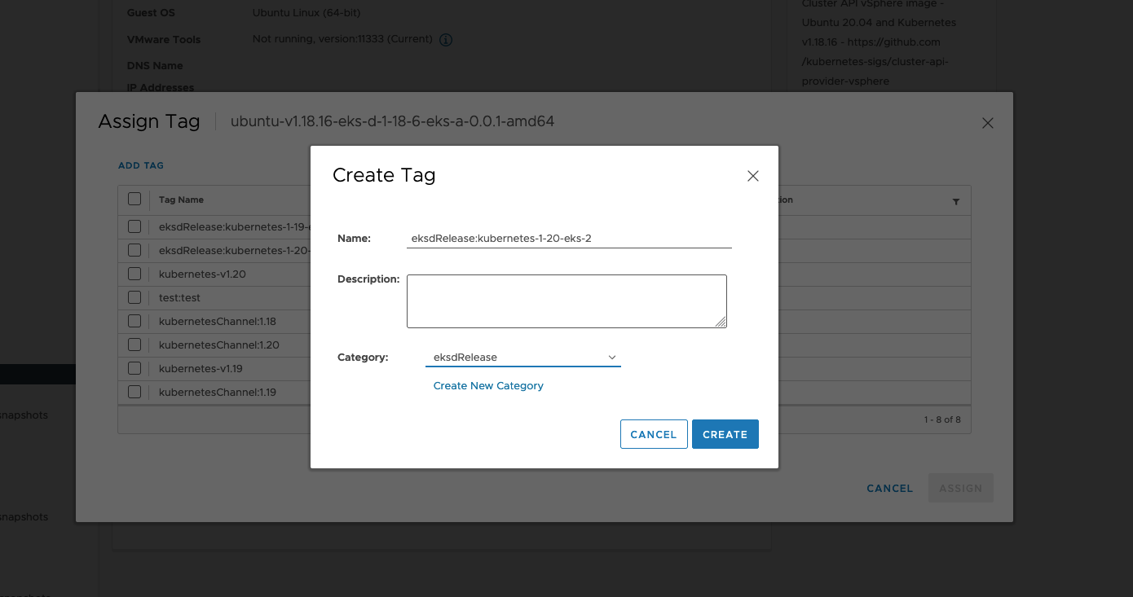1133x597 pixels.
Task: Close the Create Tag dialog
Action: pos(752,176)
